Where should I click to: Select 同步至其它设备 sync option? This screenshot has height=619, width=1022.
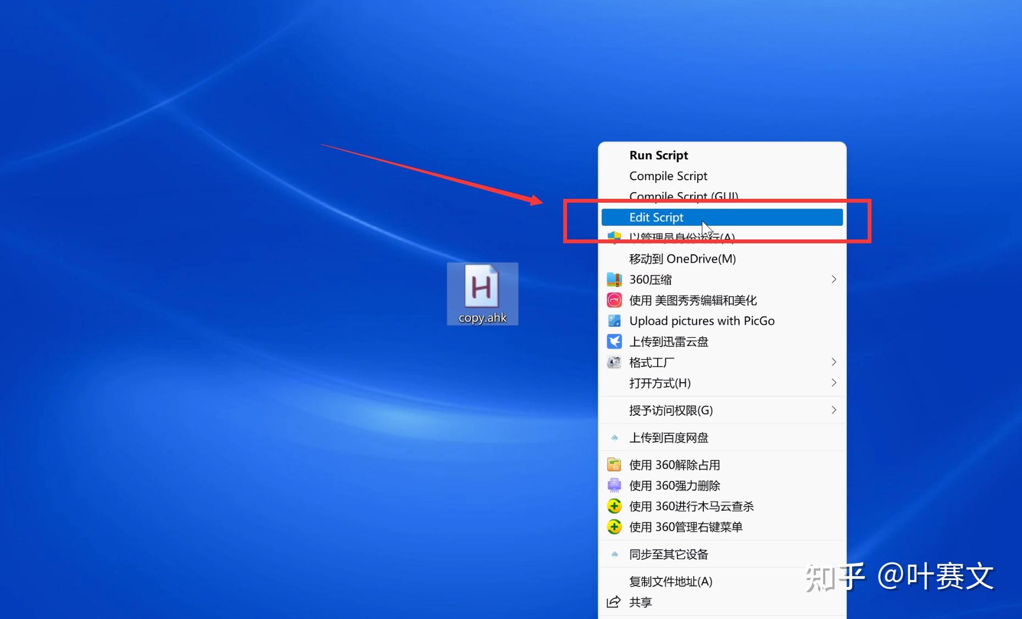coord(668,554)
